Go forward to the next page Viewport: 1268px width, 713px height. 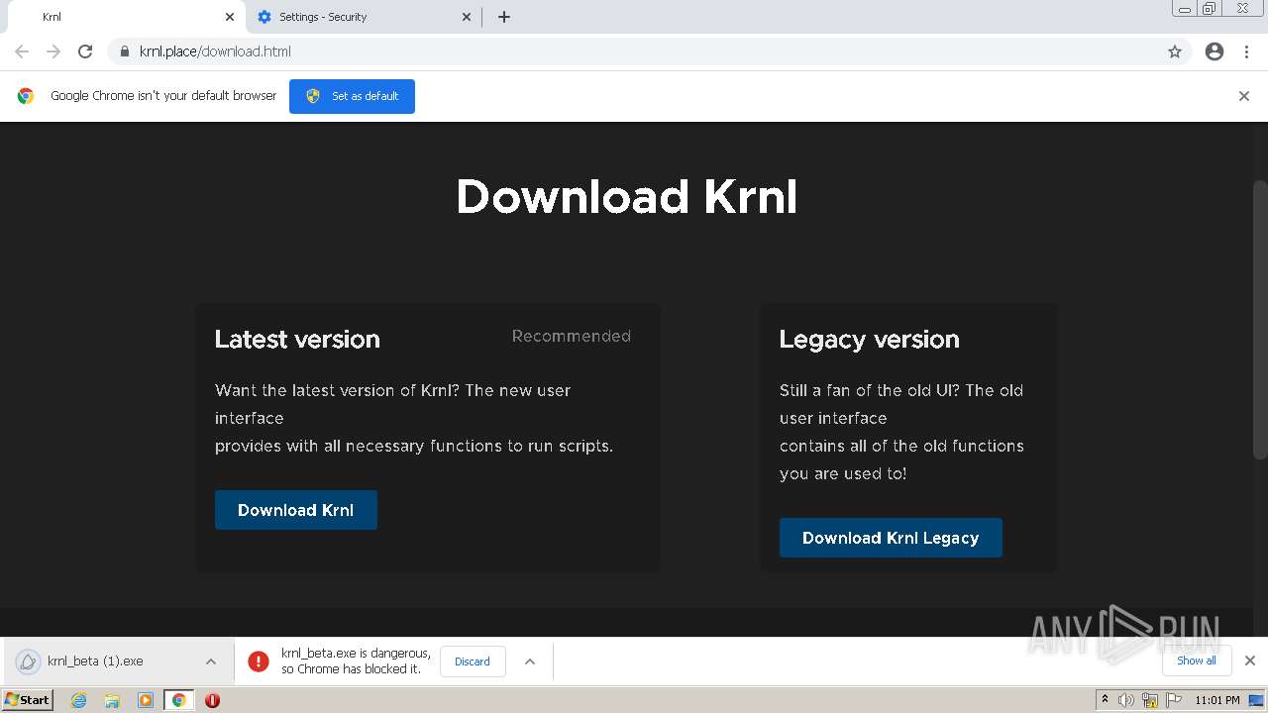click(53, 51)
